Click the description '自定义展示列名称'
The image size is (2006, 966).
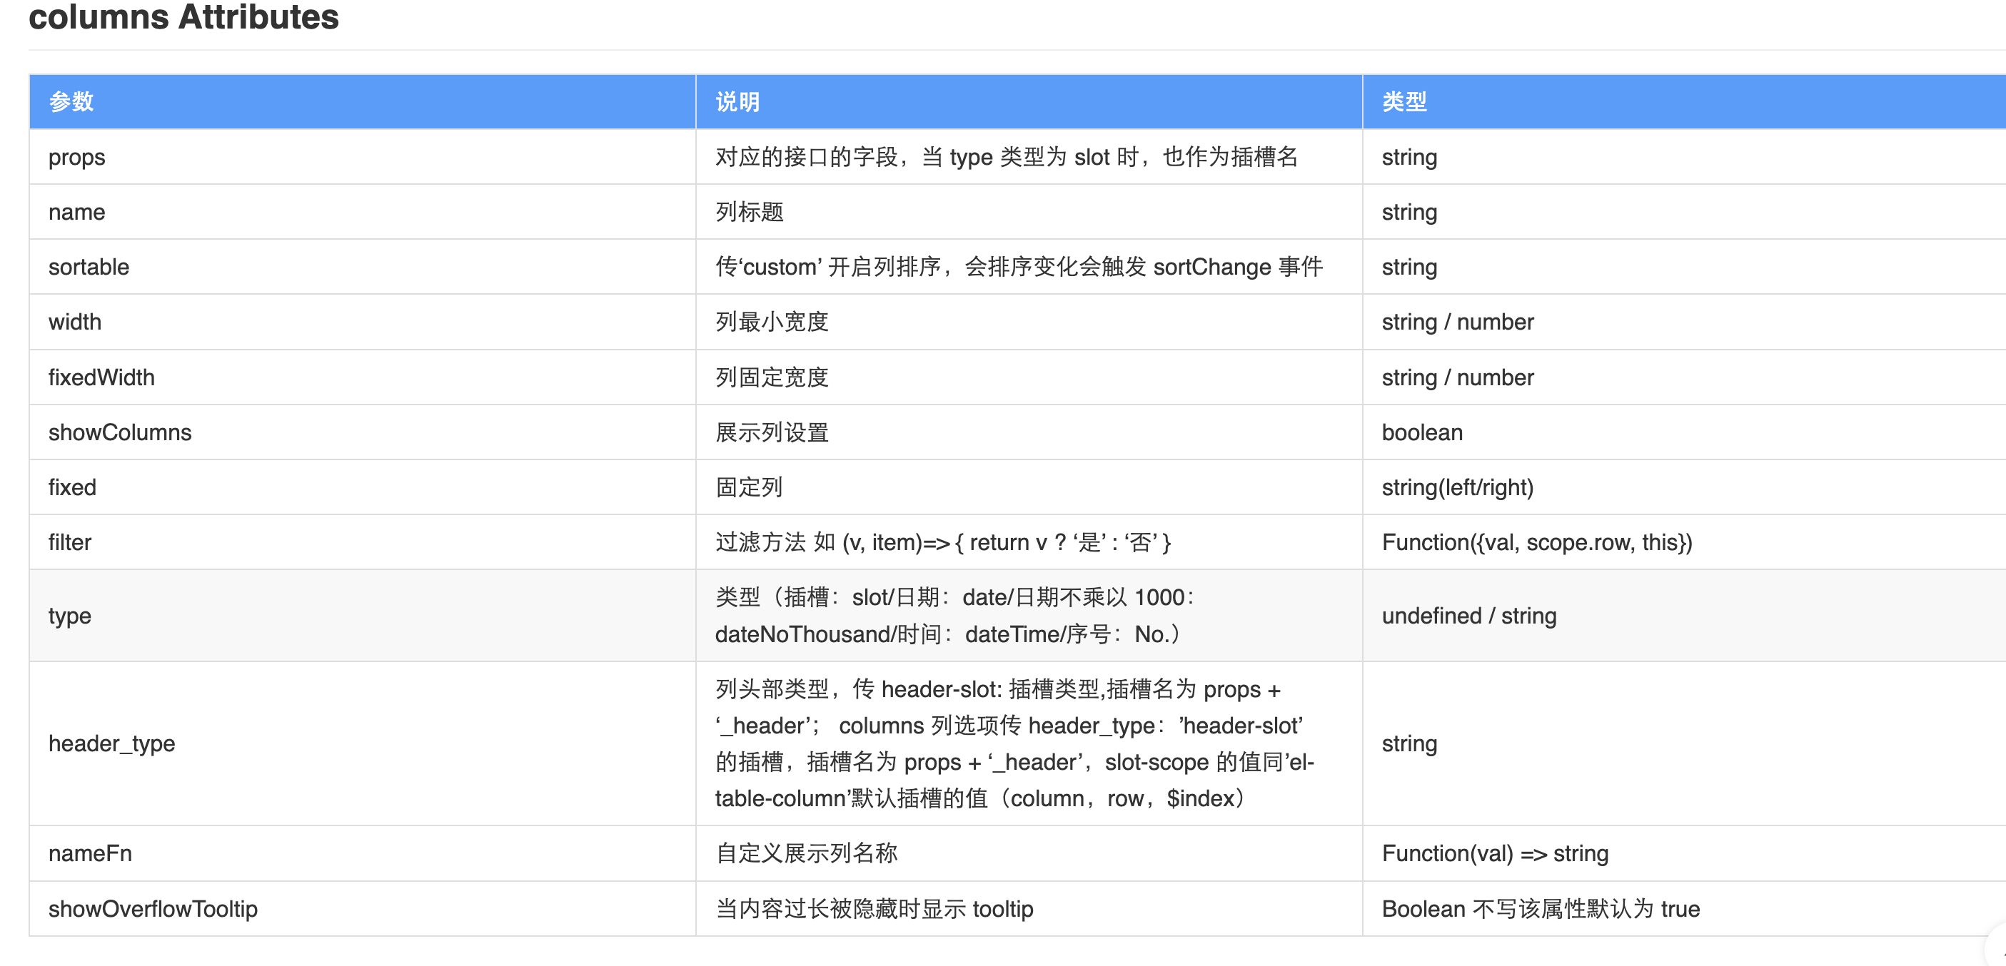(x=806, y=854)
